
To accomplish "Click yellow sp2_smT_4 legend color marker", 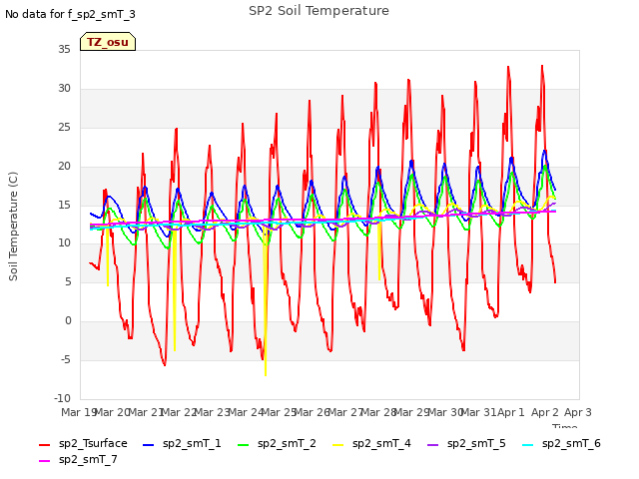I will (x=337, y=445).
